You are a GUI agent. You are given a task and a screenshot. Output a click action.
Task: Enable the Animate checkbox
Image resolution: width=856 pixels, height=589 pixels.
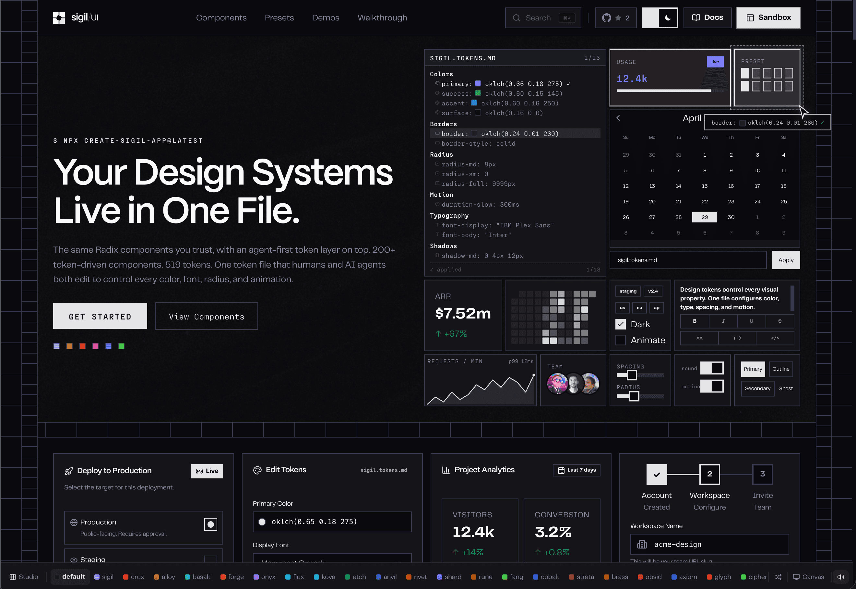[621, 340]
